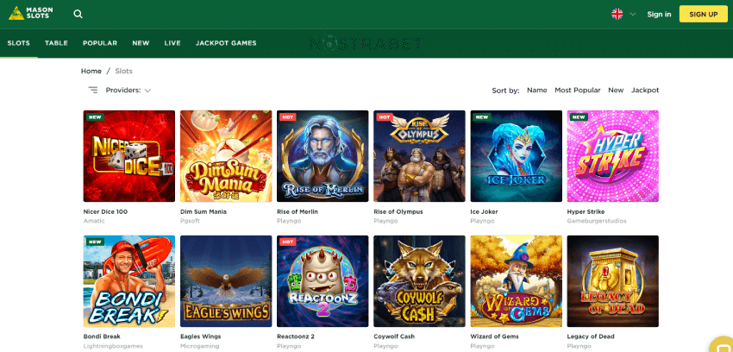Image resolution: width=733 pixels, height=352 pixels.
Task: Open the Dim Sum Mania thumbnail
Action: [226, 156]
